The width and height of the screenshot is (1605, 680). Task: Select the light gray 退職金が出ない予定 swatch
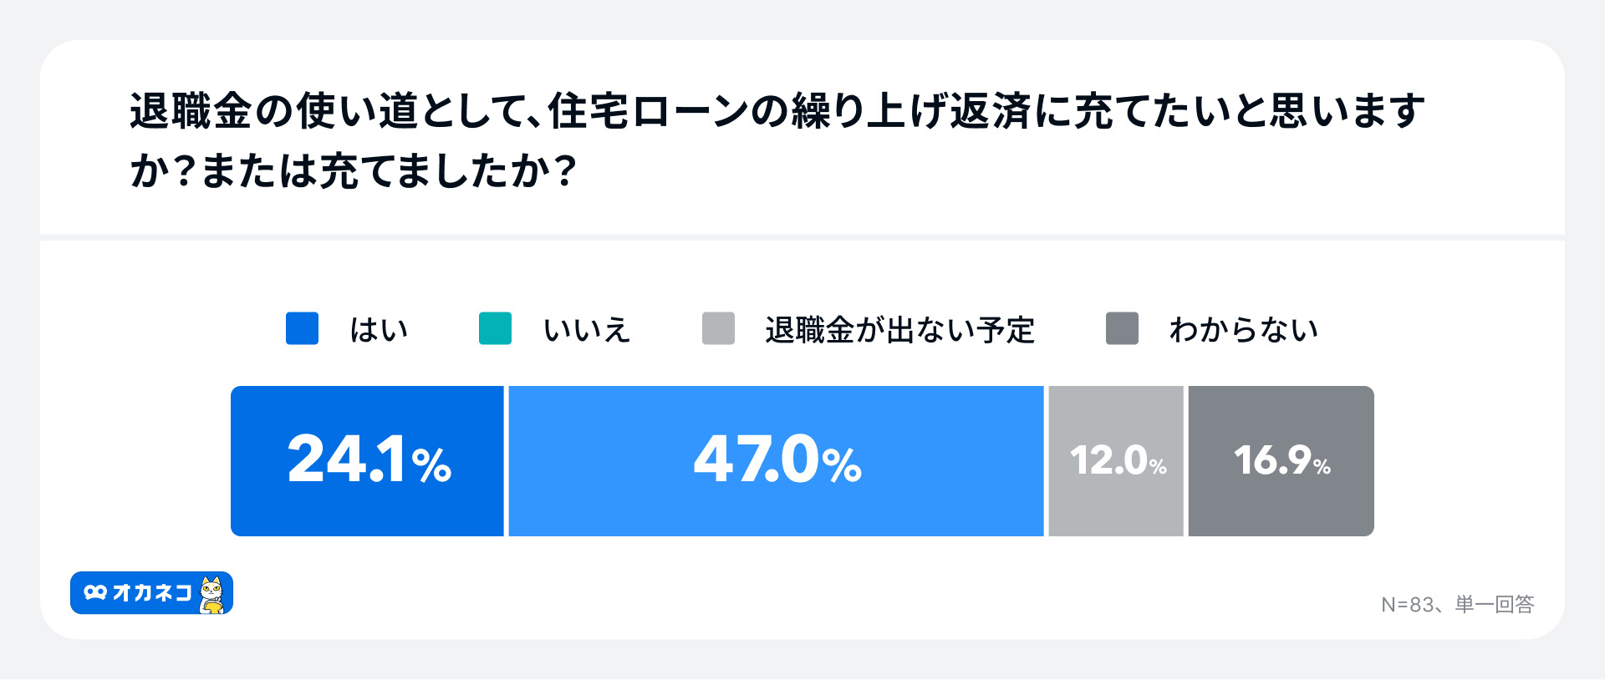tap(718, 328)
